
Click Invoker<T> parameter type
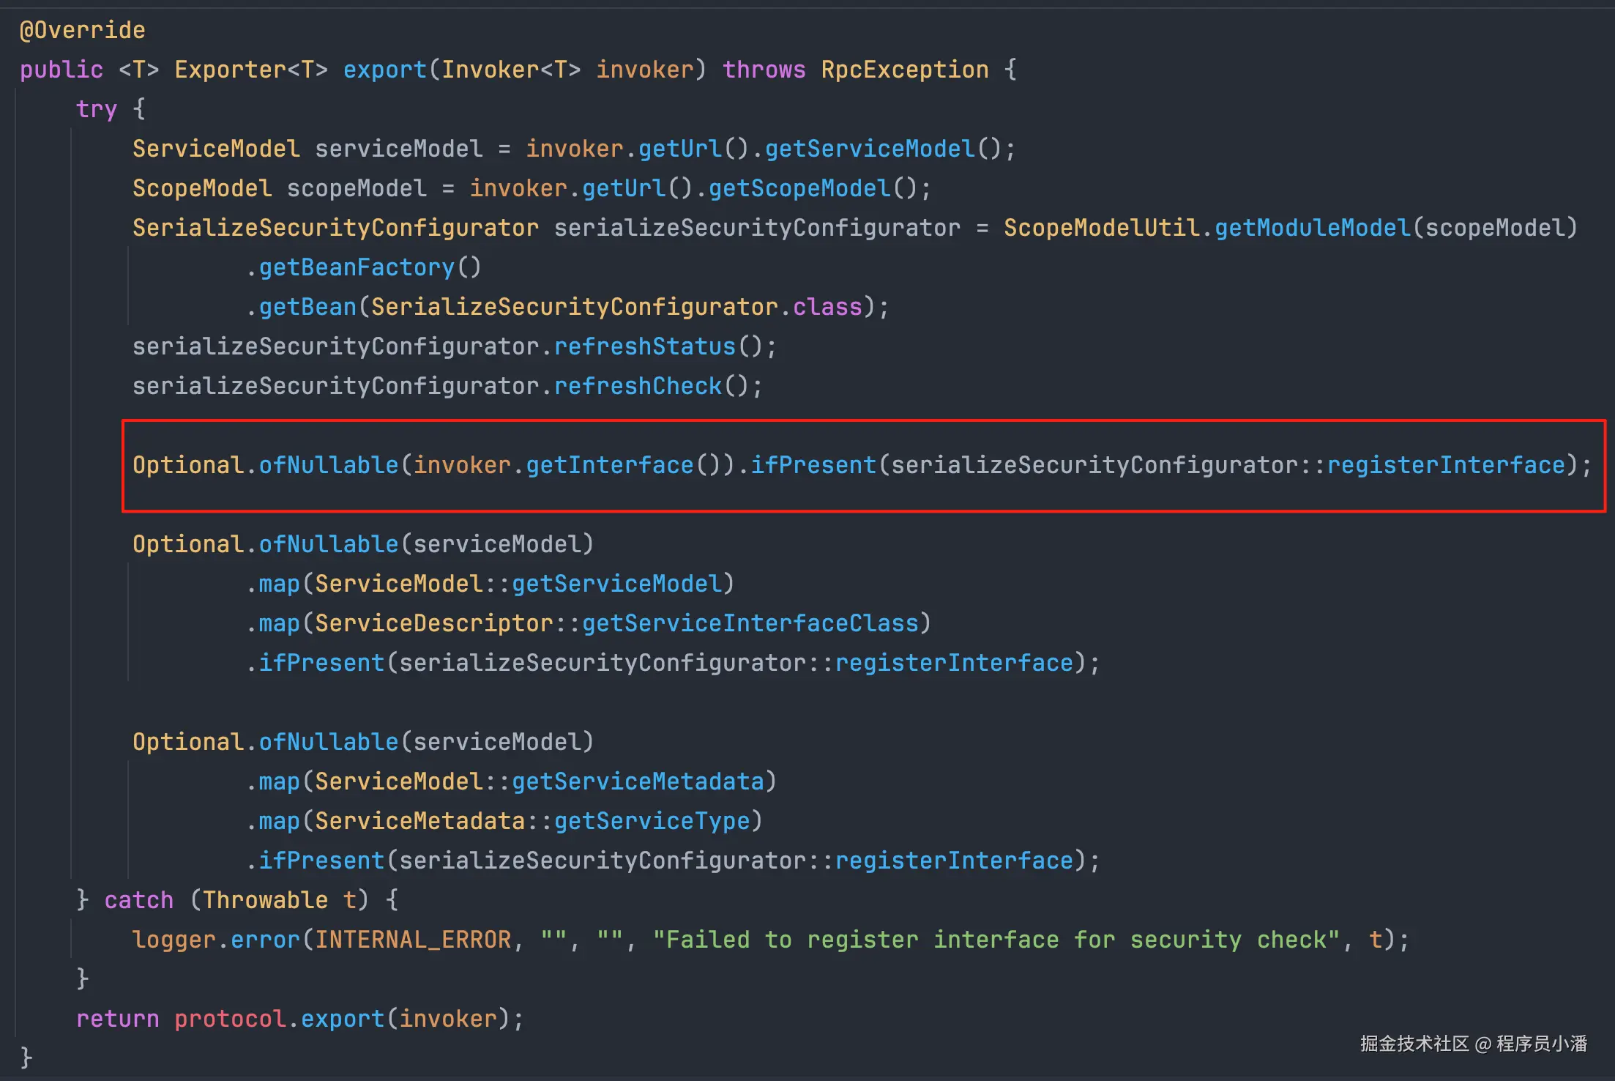tap(511, 70)
